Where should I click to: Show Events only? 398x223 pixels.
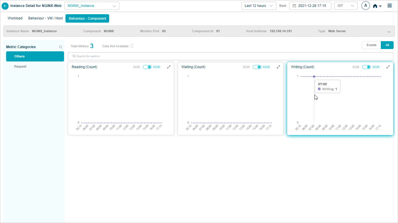[371, 45]
